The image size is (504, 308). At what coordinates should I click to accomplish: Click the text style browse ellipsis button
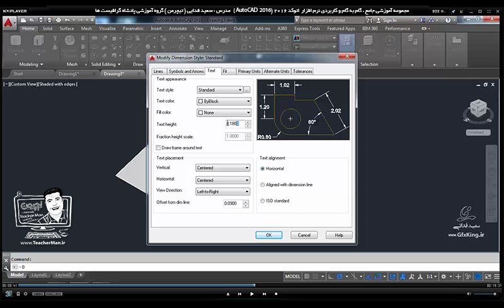point(247,89)
